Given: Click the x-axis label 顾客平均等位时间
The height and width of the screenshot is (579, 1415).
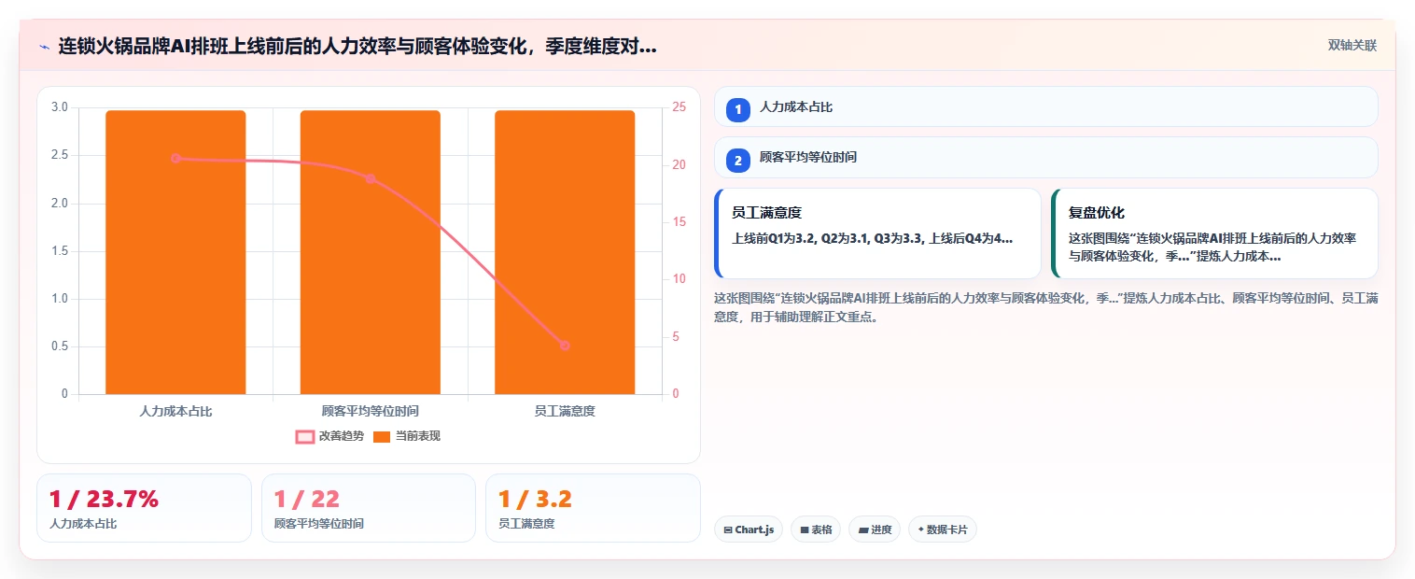Looking at the screenshot, I should pyautogui.click(x=370, y=411).
